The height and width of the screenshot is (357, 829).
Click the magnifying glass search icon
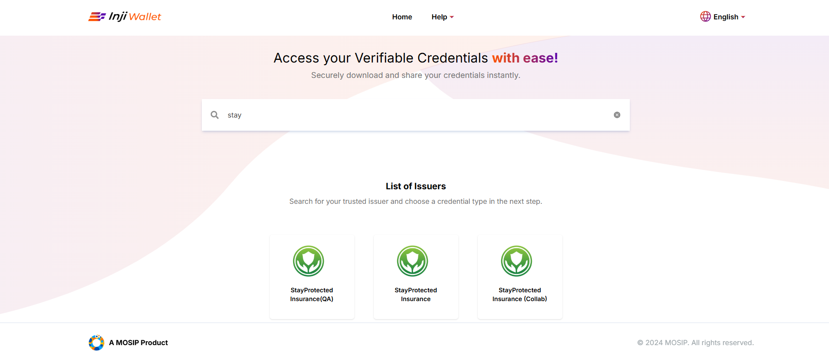coord(215,115)
